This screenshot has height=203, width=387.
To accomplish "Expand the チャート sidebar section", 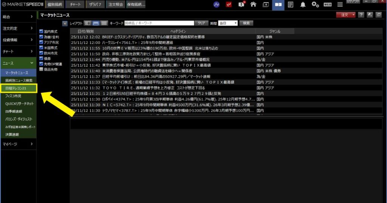I will point(18,51).
